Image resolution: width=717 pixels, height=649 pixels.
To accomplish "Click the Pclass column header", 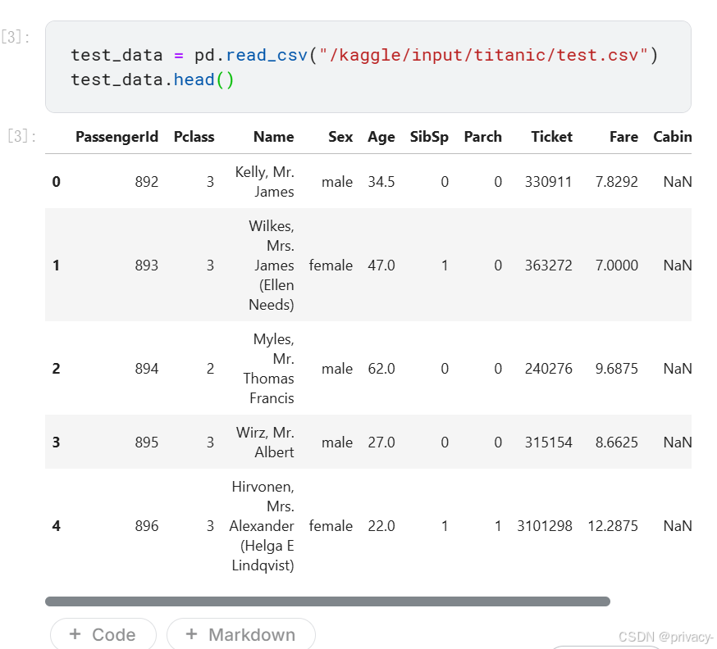I will click(194, 137).
